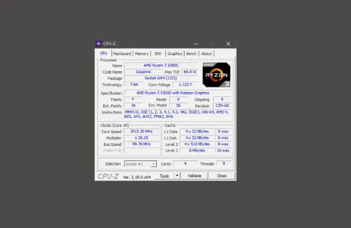351x228 pixels.
Task: Click the Revision value CZN-A0
Action: click(222, 105)
